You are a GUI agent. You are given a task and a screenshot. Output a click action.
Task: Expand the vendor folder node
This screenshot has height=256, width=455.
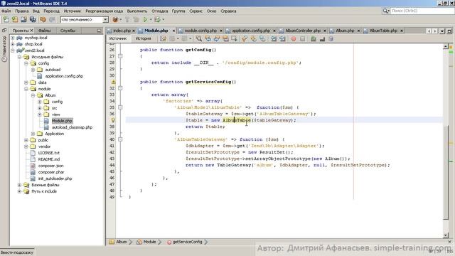(26, 146)
